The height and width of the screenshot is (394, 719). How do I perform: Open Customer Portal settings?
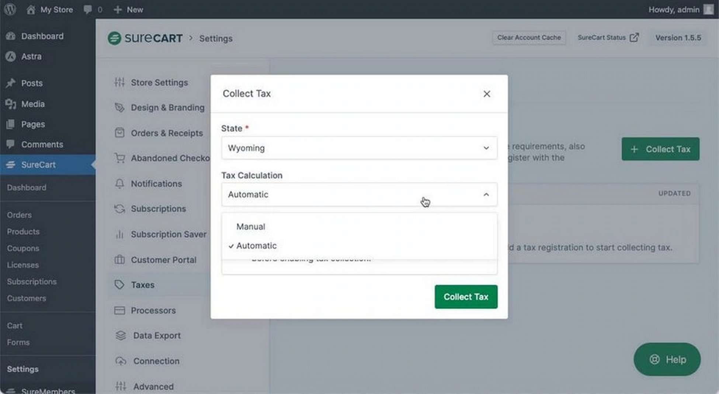point(163,260)
